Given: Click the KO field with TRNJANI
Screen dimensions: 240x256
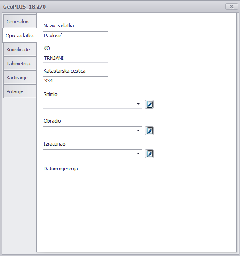Looking at the screenshot, I should point(76,58).
